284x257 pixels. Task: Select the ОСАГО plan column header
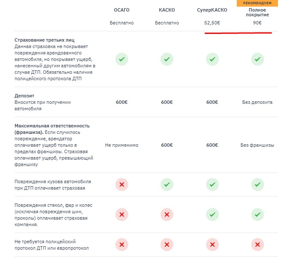click(x=122, y=10)
